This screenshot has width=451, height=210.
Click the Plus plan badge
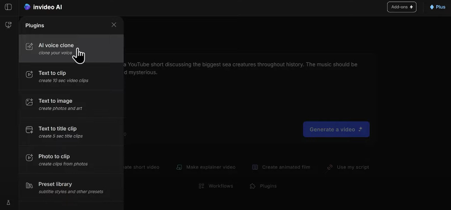[437, 7]
